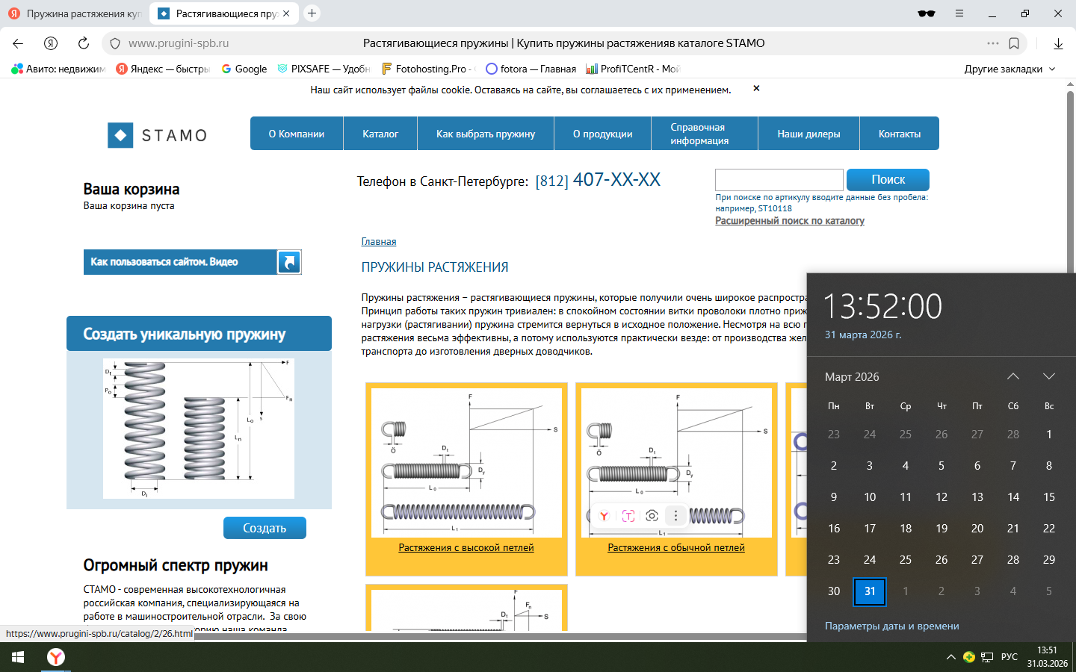Open Растяжения с высокой петлей link
Screen dimensions: 1076x672
[466, 548]
